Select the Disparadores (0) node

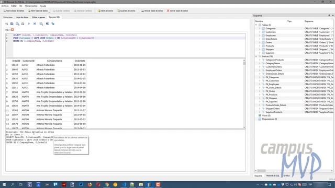[x=270, y=119]
